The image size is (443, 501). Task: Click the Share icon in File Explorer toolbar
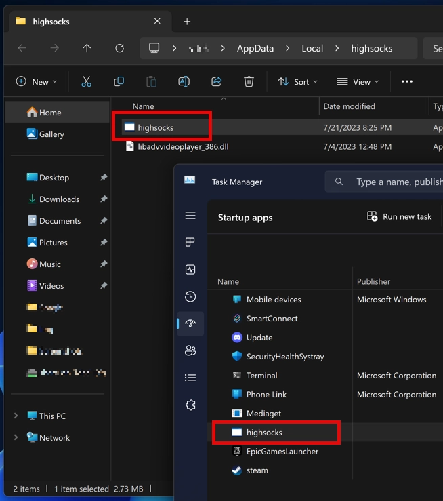point(216,82)
